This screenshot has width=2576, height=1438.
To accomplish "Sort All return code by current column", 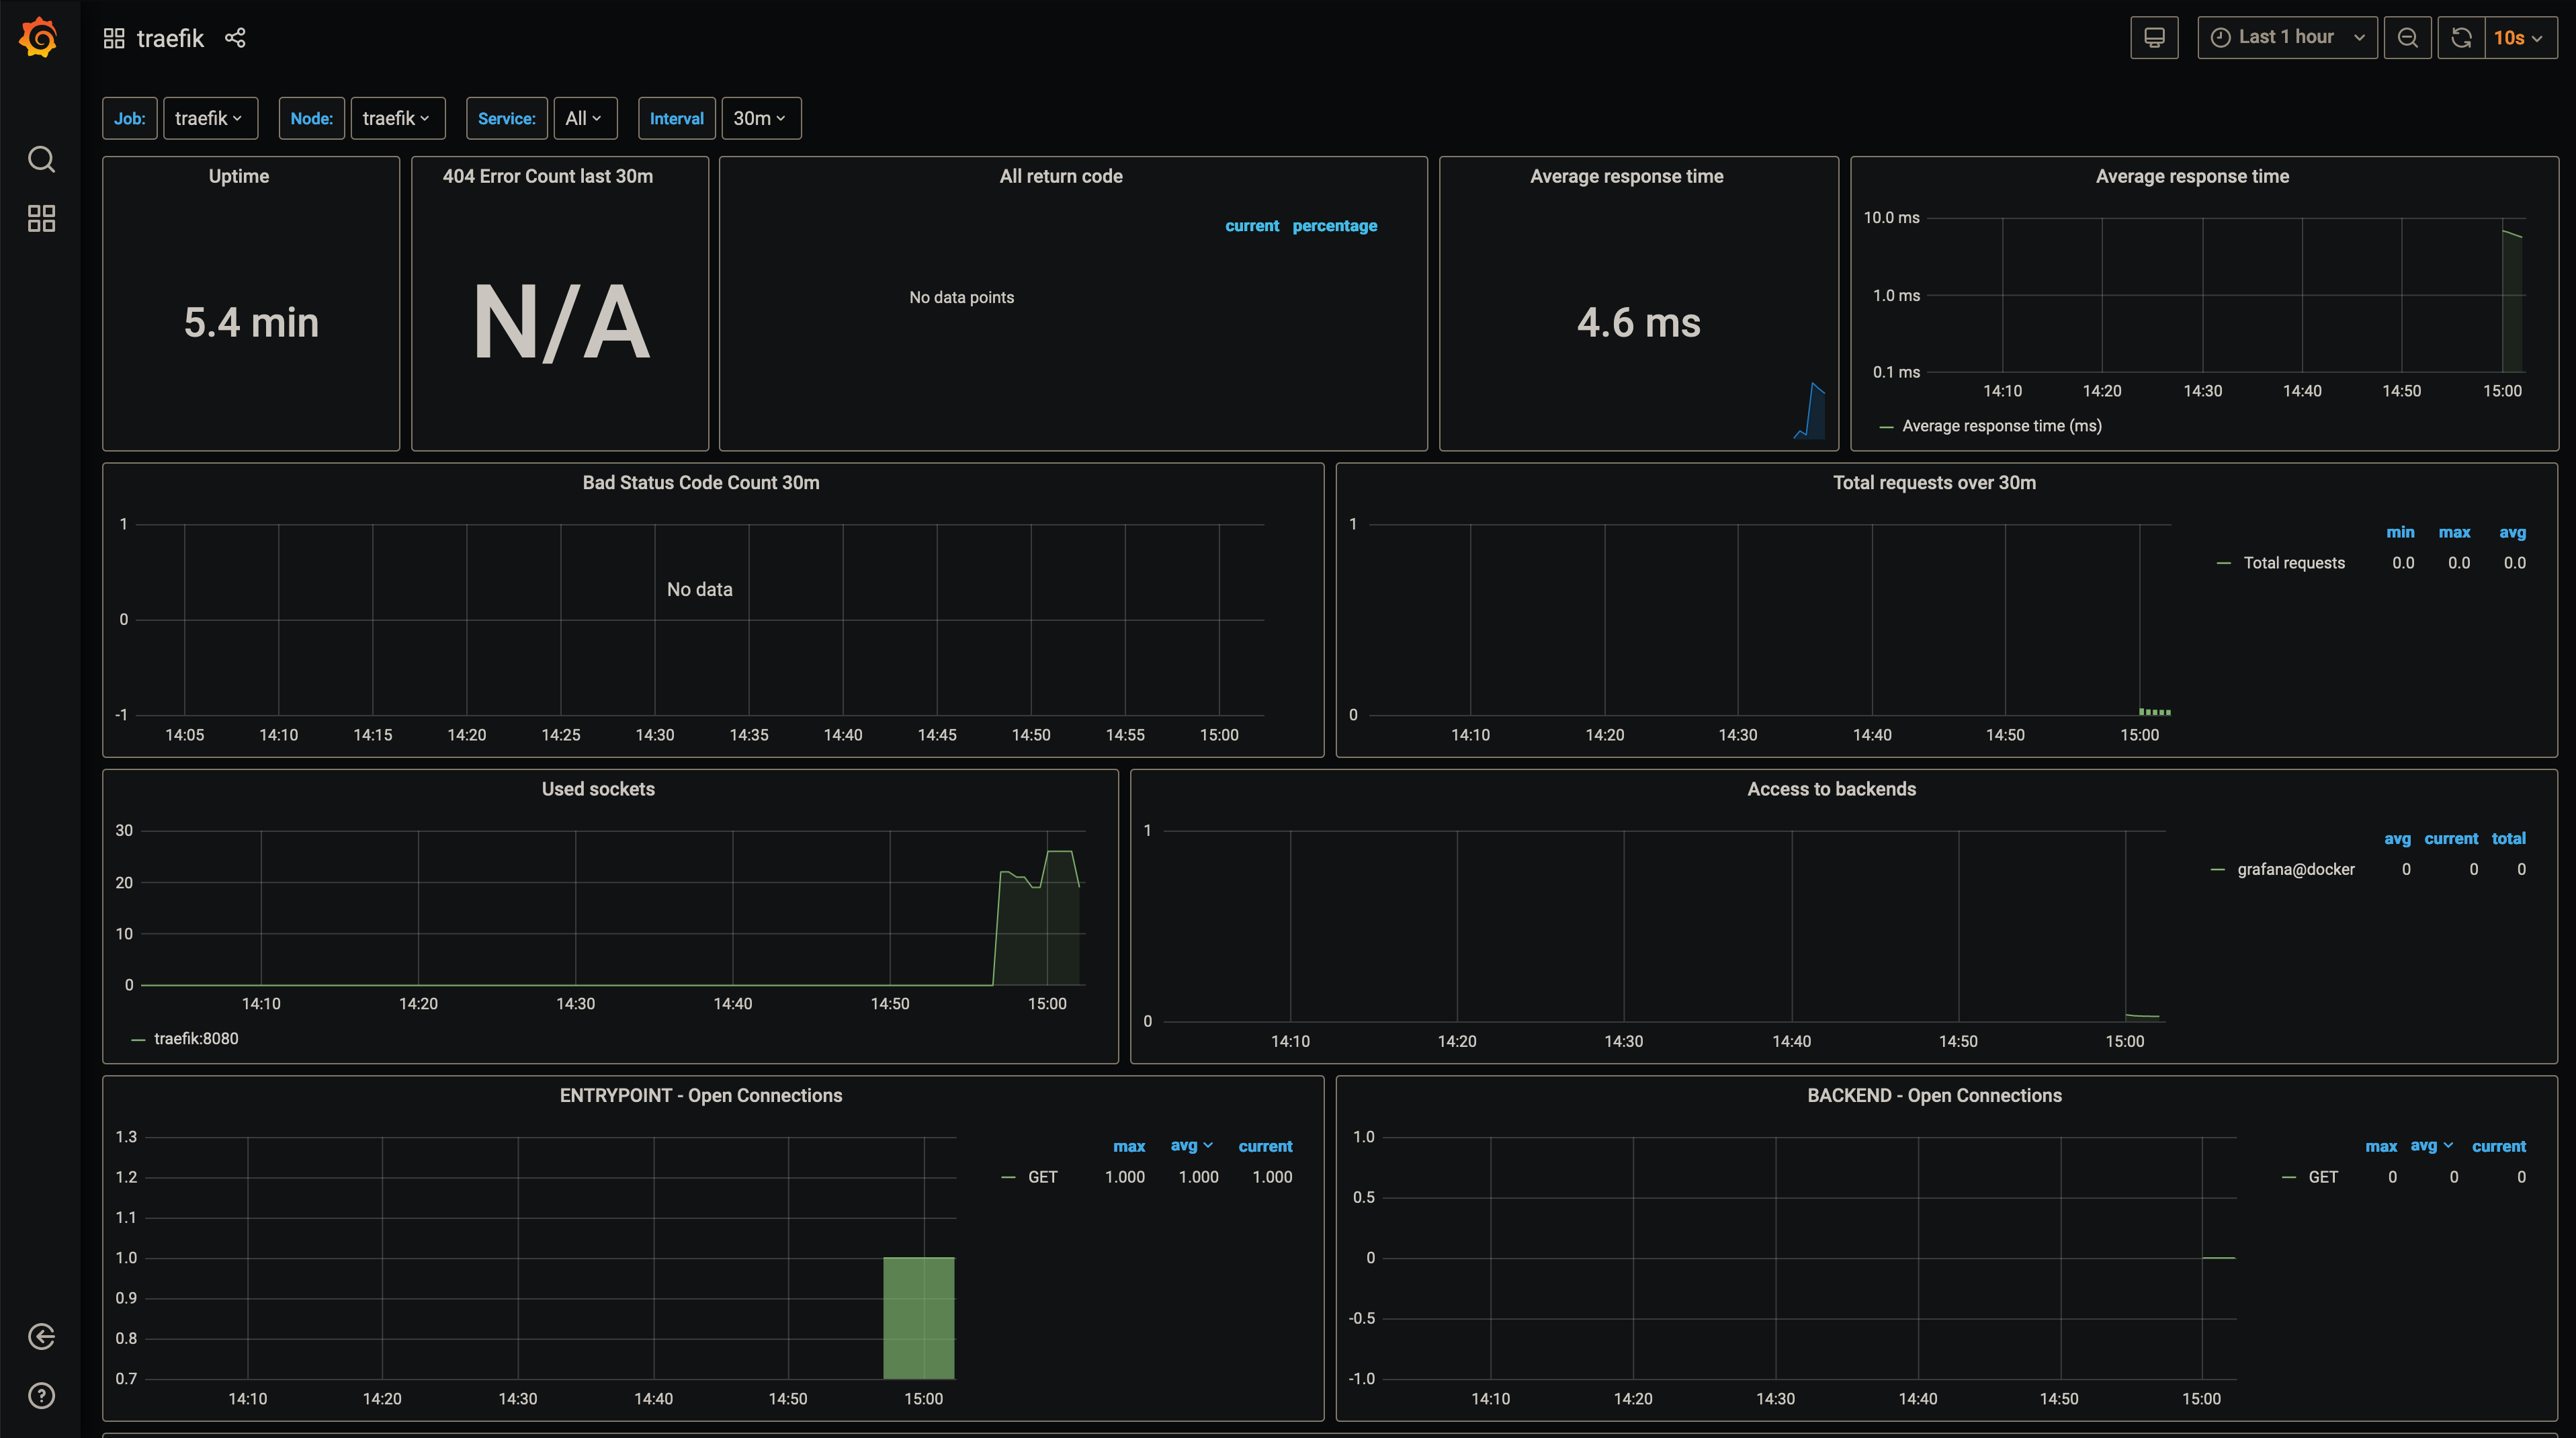I will [x=1252, y=226].
